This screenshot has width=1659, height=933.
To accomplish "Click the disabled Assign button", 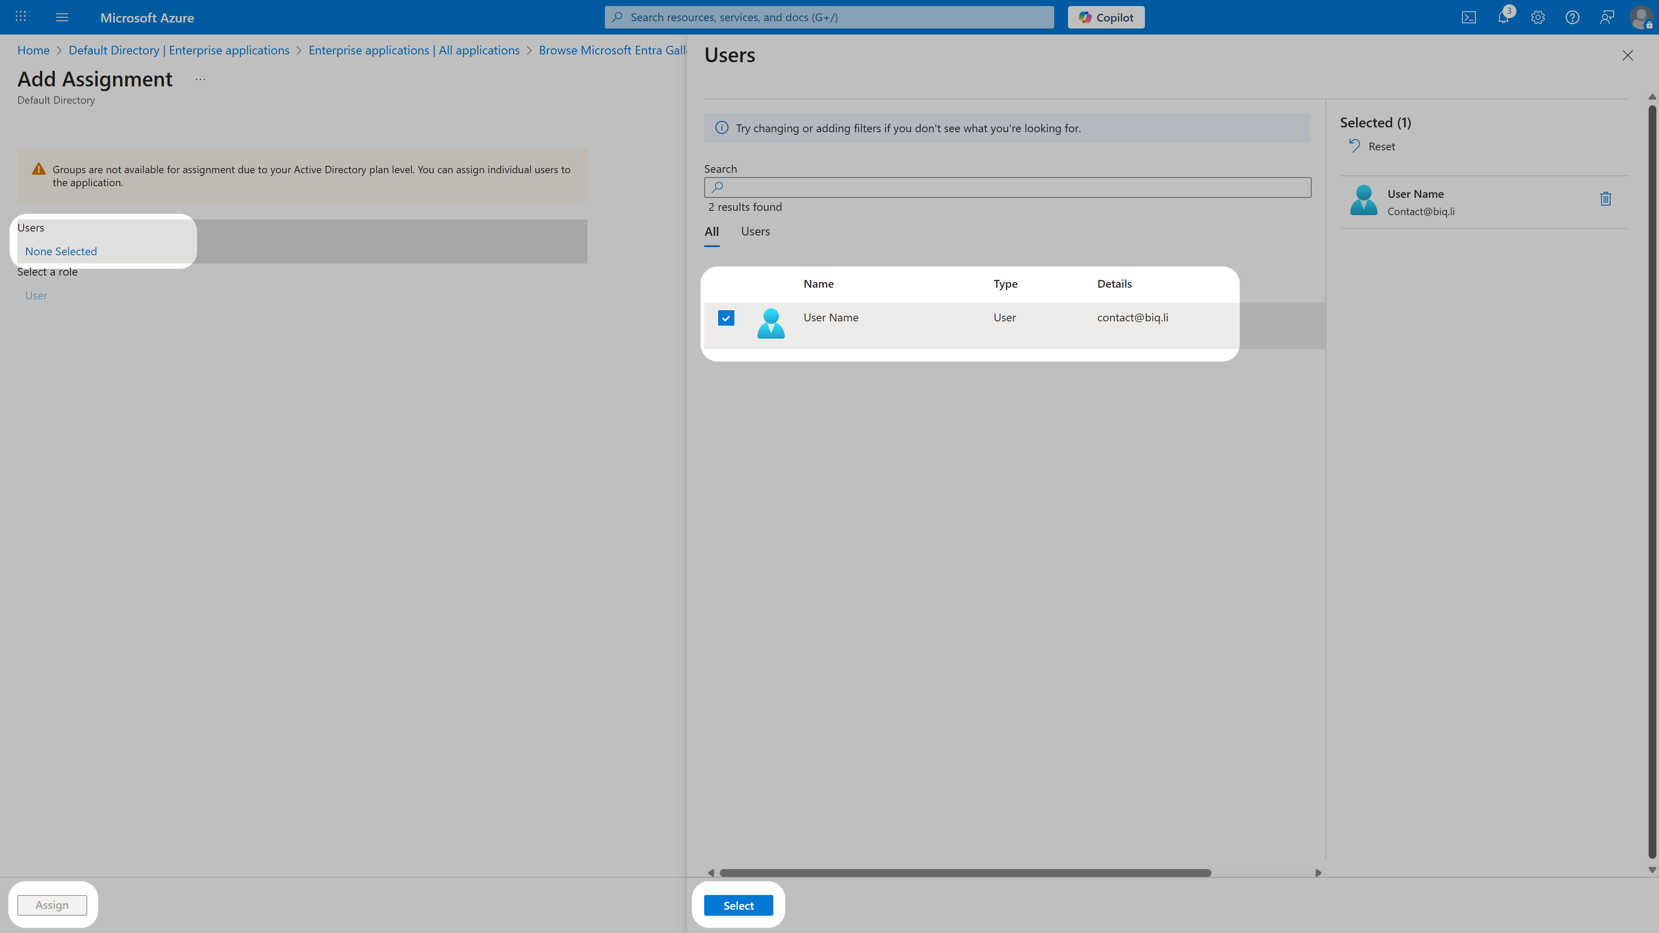I will click(52, 904).
